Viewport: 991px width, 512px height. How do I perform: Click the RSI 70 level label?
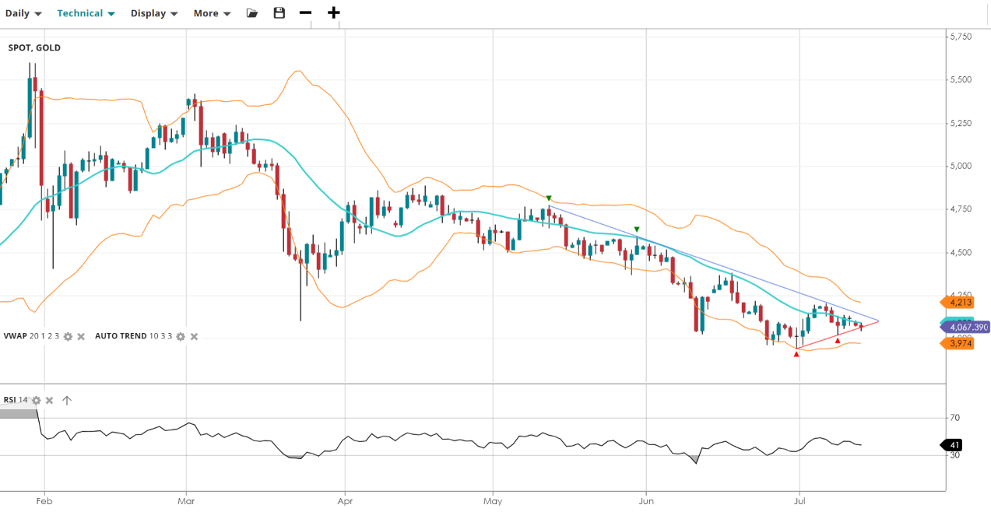[x=954, y=418]
